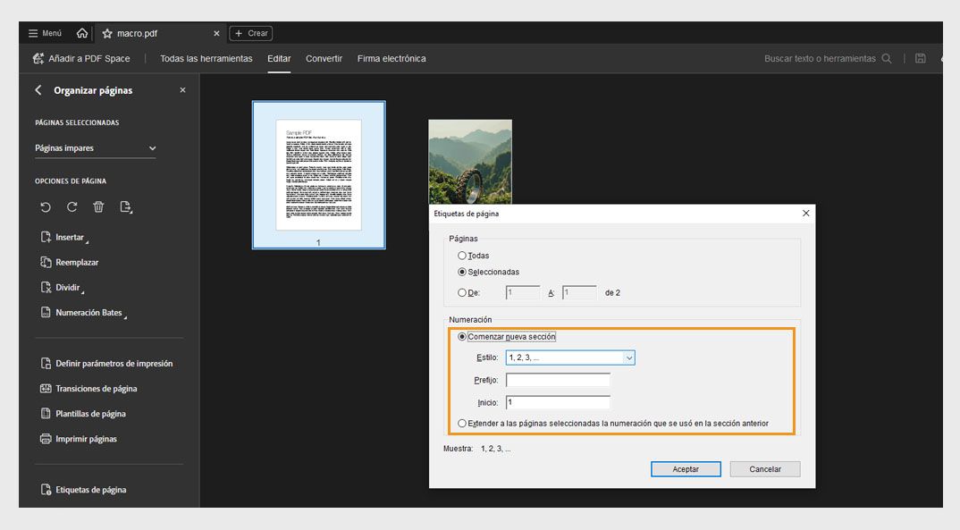This screenshot has height=530, width=960.
Task: Click Añadir a PDF Space
Action: 81,59
